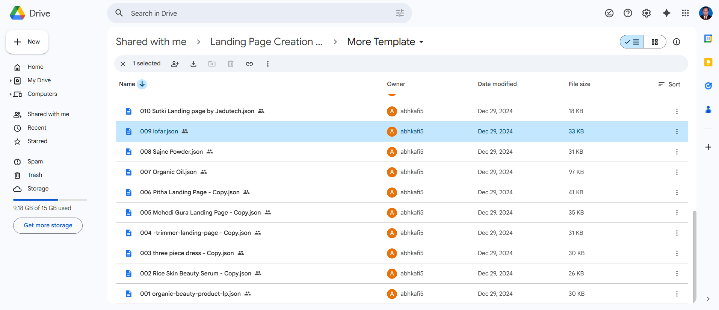Open Gemini sparkle icon in header

(666, 13)
